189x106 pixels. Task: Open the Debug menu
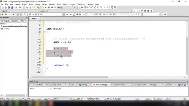[x=37, y=4]
